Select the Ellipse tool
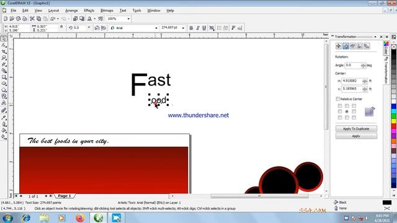Viewport: 397px width, 223px height. coord(4,84)
